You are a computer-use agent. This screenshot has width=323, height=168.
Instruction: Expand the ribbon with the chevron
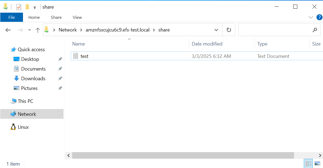tap(311, 17)
